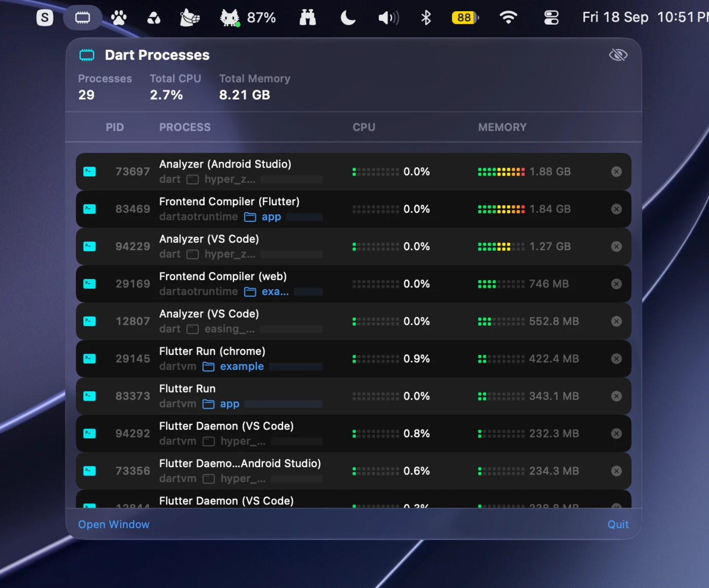Open battery 88 menu bar icon
Image resolution: width=709 pixels, height=588 pixels.
click(x=465, y=18)
